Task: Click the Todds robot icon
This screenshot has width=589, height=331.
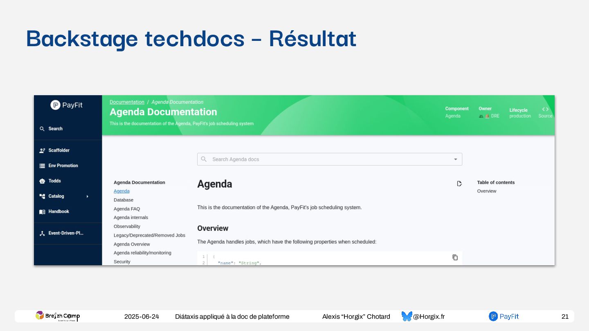Action: click(x=42, y=181)
